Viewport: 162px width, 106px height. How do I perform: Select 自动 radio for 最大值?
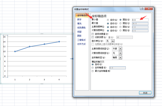pyautogui.click(x=108, y=24)
